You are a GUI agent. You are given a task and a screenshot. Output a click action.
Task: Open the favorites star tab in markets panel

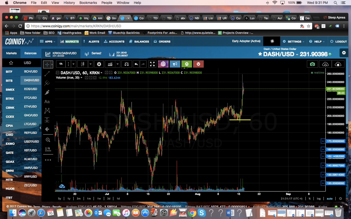click(11, 63)
